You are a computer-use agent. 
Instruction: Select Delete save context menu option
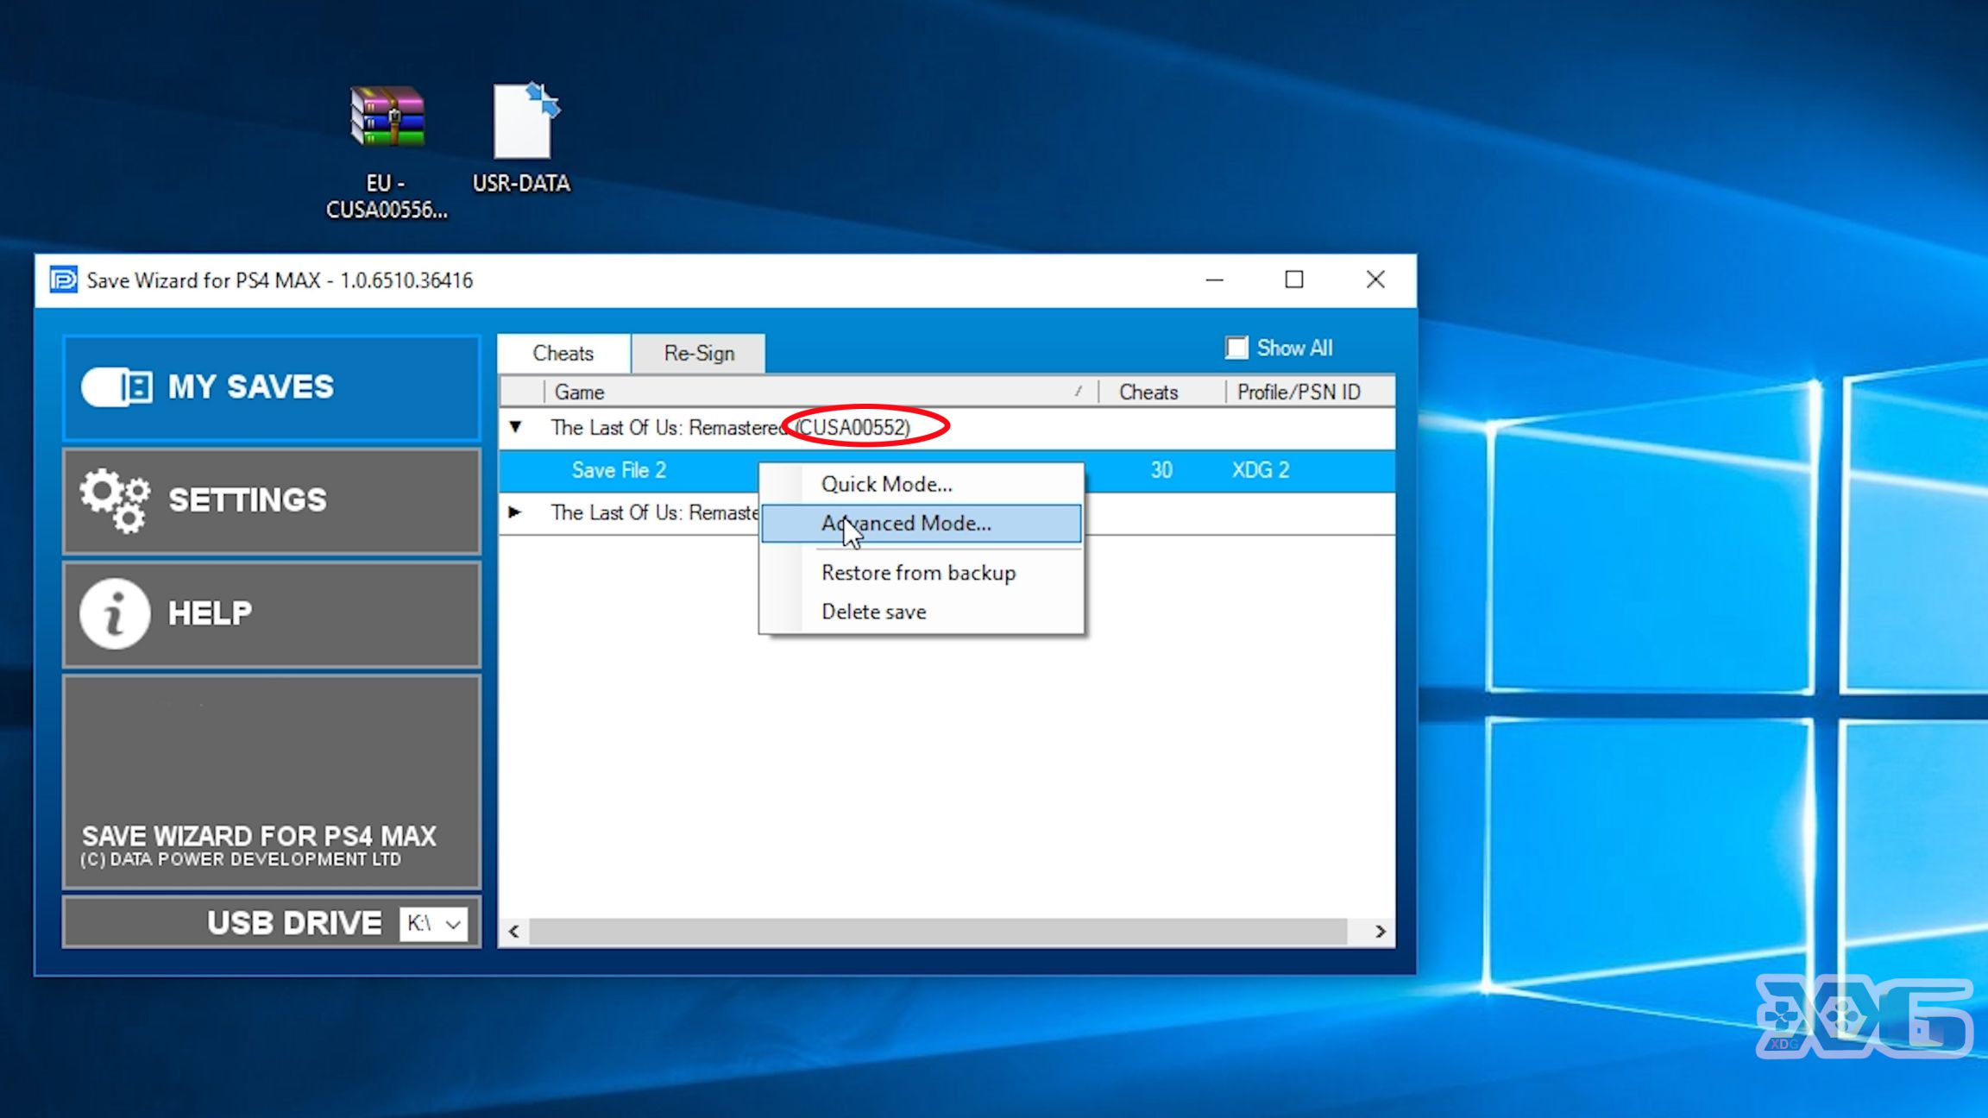coord(874,610)
